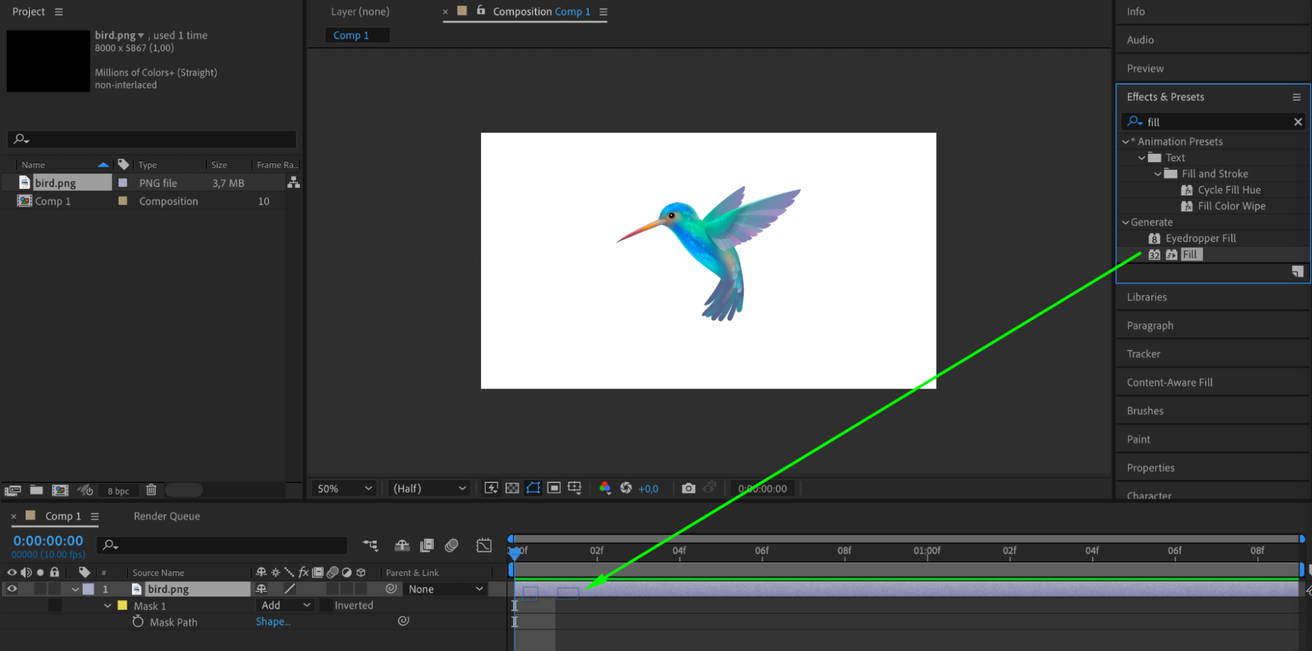Open project settings via 8 bpc button
This screenshot has height=651, width=1312.
click(118, 491)
